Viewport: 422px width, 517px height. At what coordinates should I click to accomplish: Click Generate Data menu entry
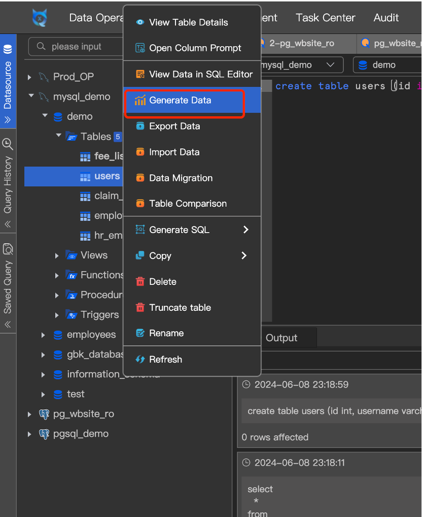coord(192,100)
